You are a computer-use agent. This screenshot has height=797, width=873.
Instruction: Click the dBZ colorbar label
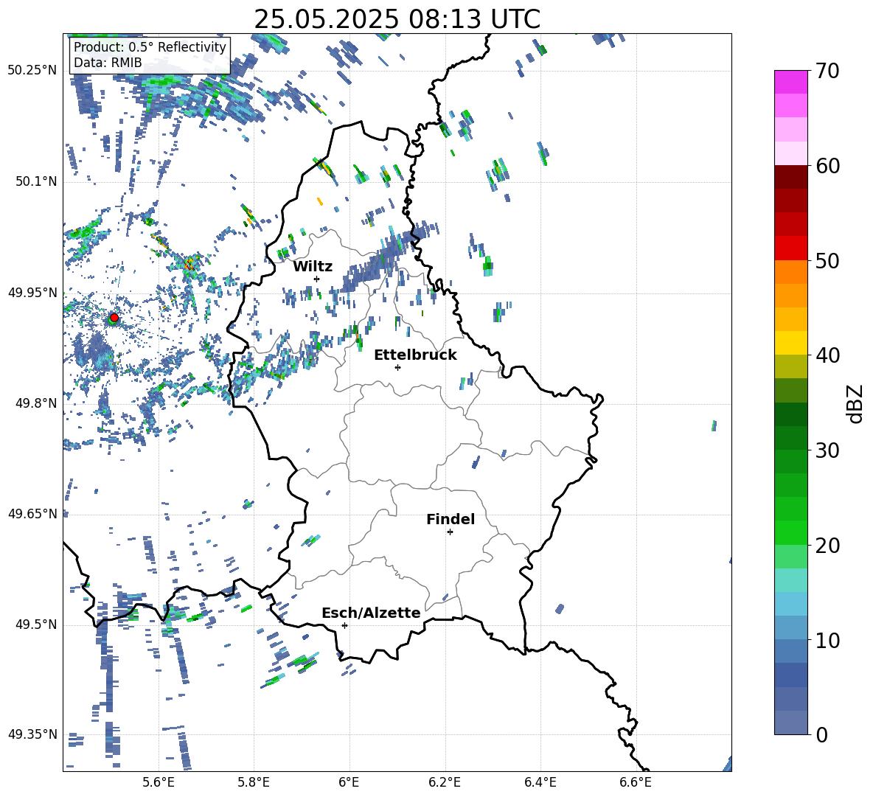pyautogui.click(x=856, y=403)
